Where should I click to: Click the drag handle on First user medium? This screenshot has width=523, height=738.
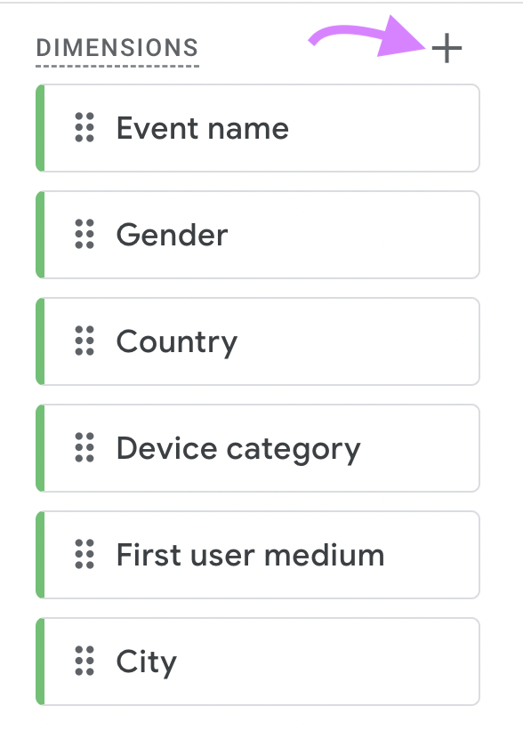tap(83, 555)
